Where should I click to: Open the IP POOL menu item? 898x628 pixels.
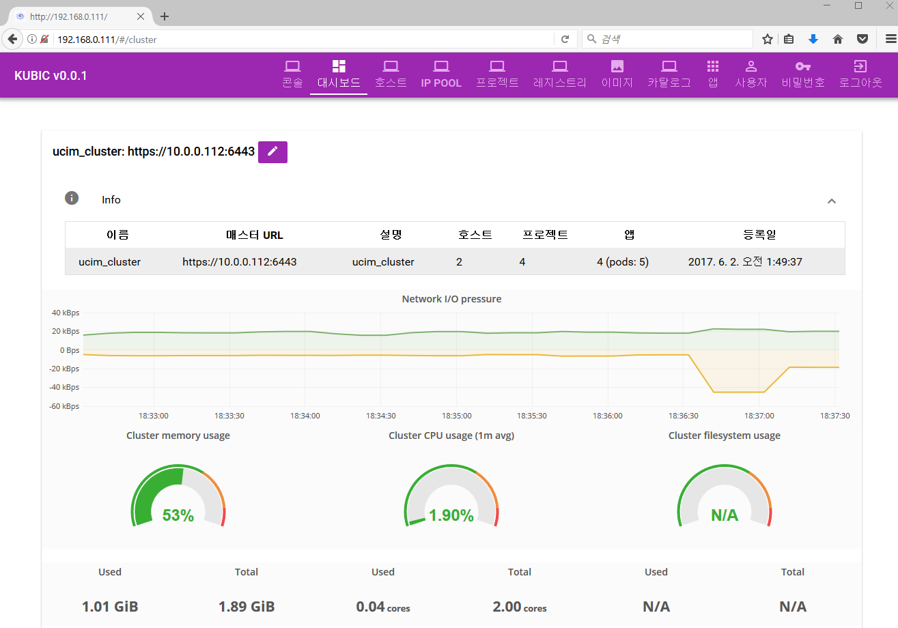pyautogui.click(x=441, y=74)
